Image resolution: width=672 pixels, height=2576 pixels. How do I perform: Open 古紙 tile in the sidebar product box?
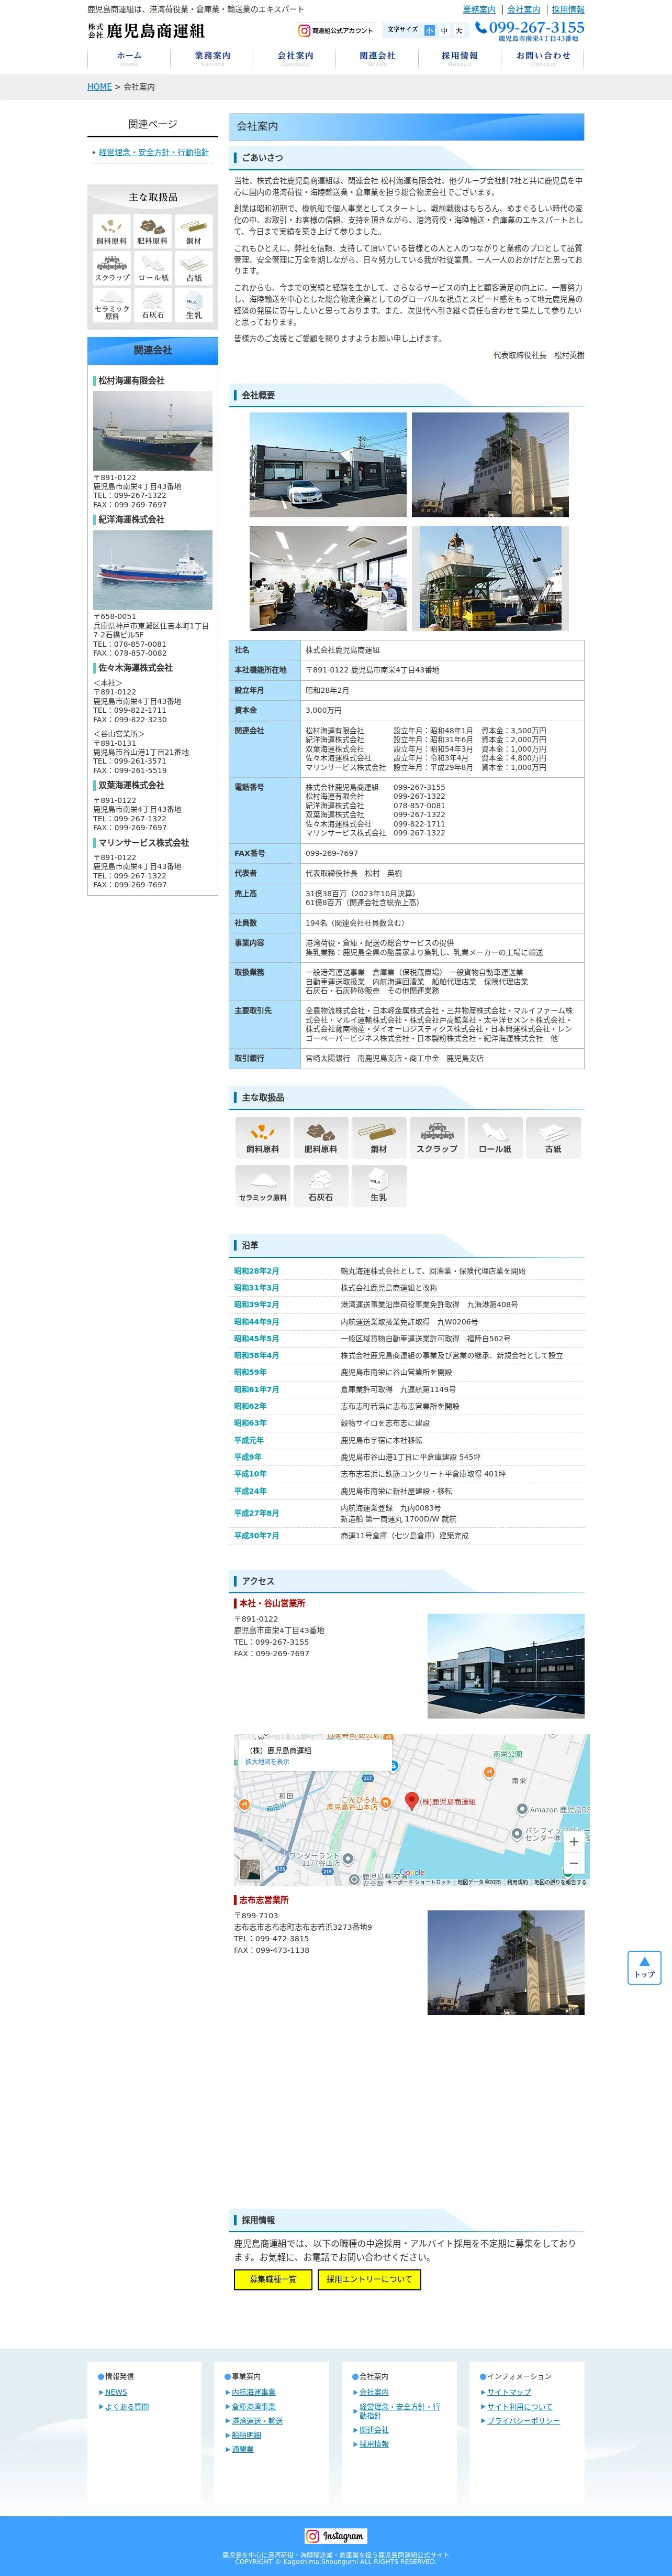[x=194, y=268]
